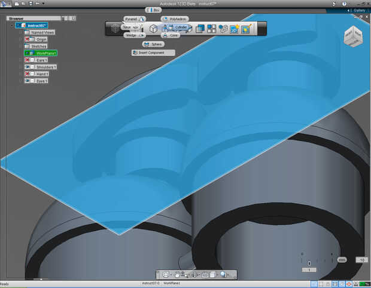Show the hidden Ears:1 component
Screen dimensions: 371x288
[27, 60]
